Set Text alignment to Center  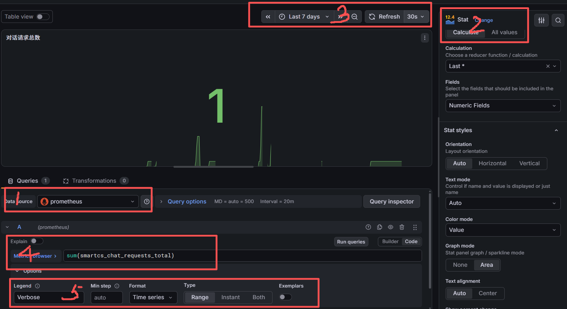pos(488,293)
